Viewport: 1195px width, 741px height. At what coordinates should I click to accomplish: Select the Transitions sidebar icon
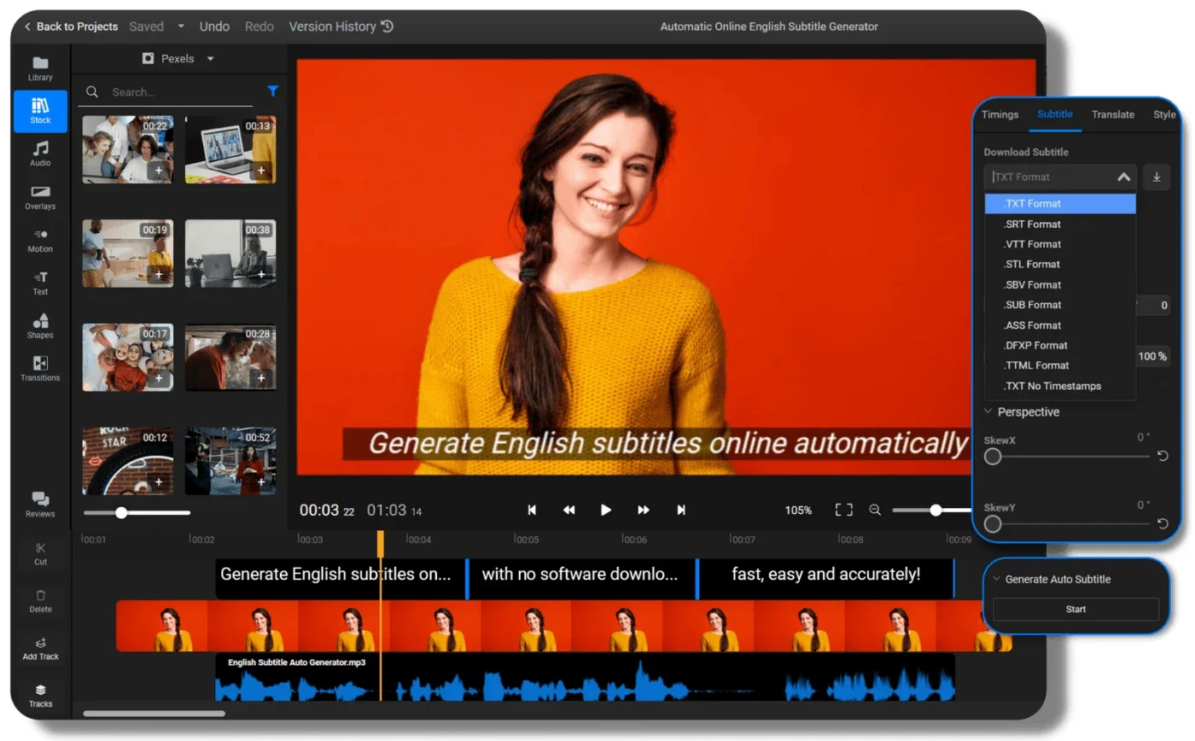tap(40, 370)
